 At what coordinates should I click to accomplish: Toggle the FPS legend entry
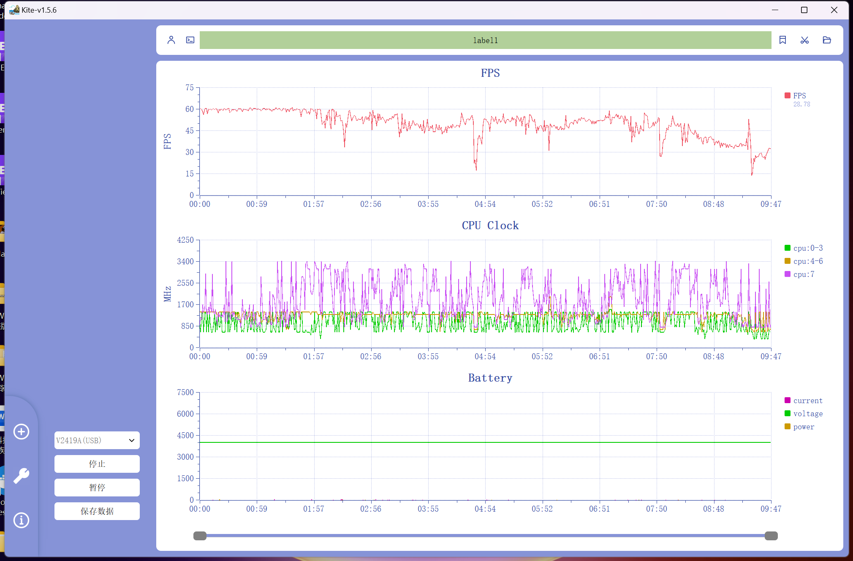tap(799, 96)
